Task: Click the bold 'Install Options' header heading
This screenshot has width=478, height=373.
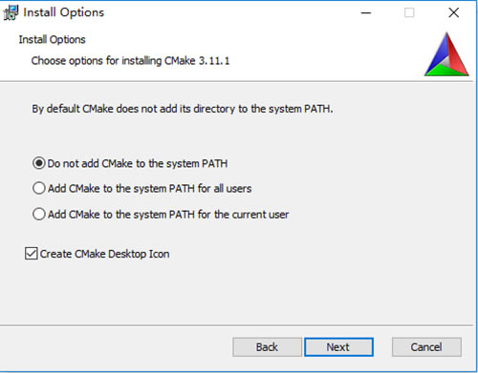Action: (52, 39)
